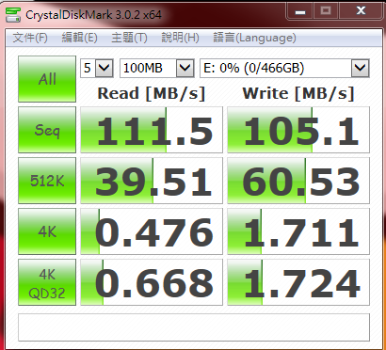Expand the test count dropdown showing 5
Screen dimensions: 386x350
pos(104,68)
